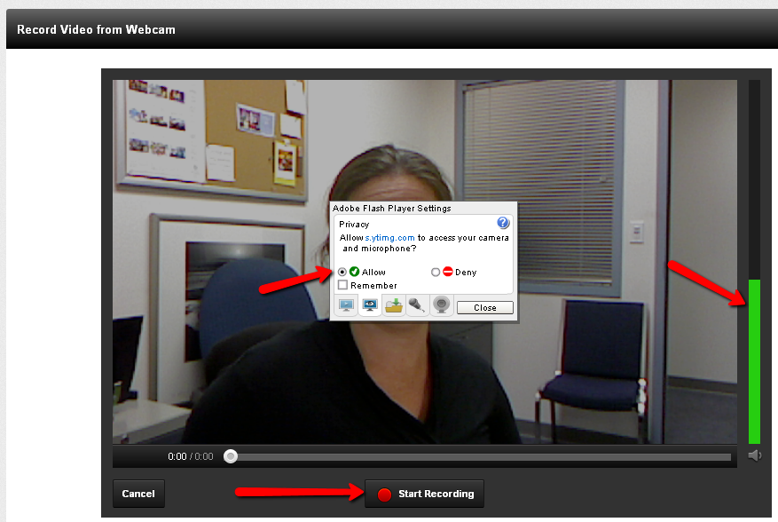The image size is (778, 522).
Task: Select the Allow radio button
Action: click(x=342, y=273)
